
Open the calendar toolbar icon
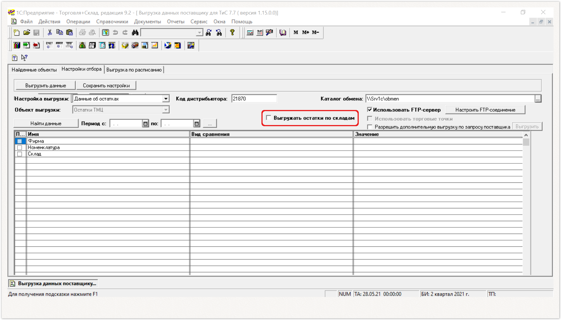click(260, 32)
